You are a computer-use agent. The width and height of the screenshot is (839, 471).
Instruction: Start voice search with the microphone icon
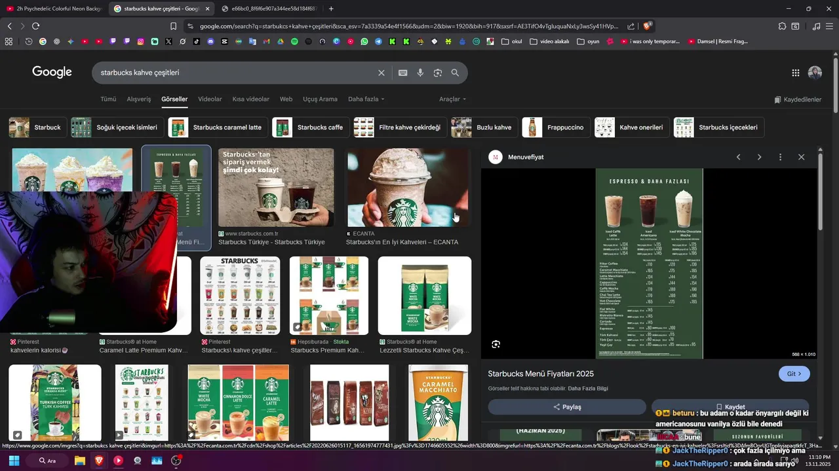click(420, 73)
